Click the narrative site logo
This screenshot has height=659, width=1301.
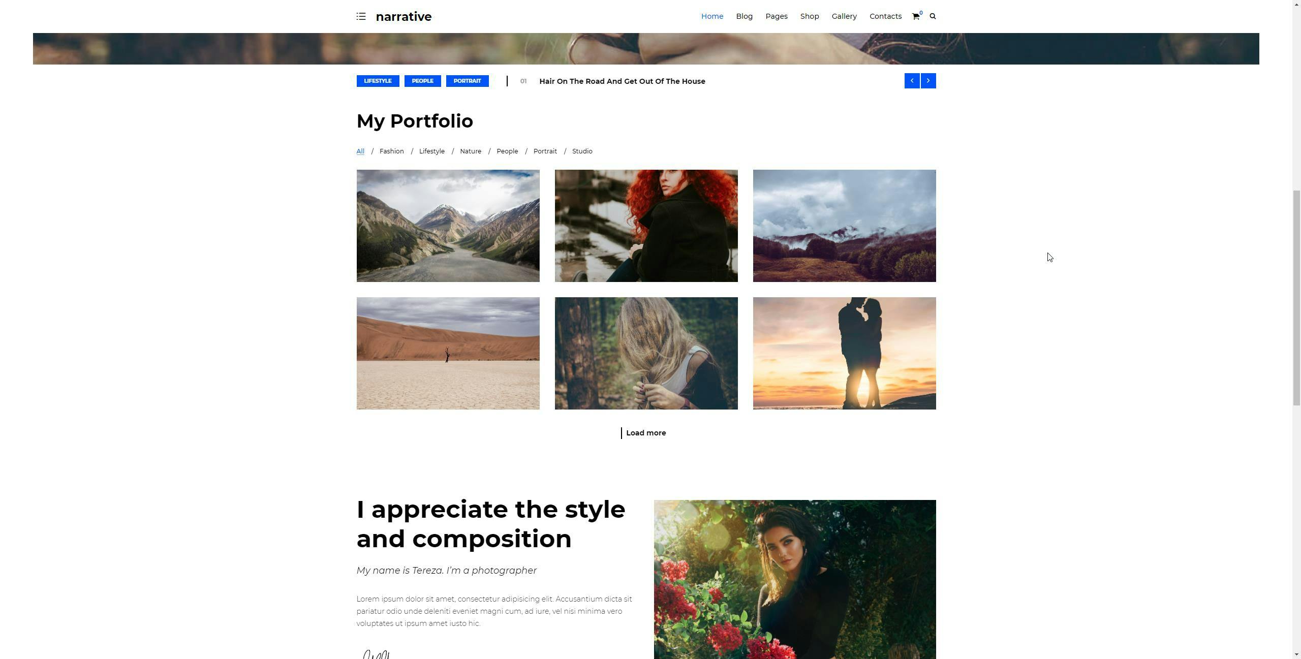[x=404, y=17]
